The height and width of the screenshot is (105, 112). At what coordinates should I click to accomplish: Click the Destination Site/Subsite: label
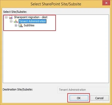tap(18, 89)
